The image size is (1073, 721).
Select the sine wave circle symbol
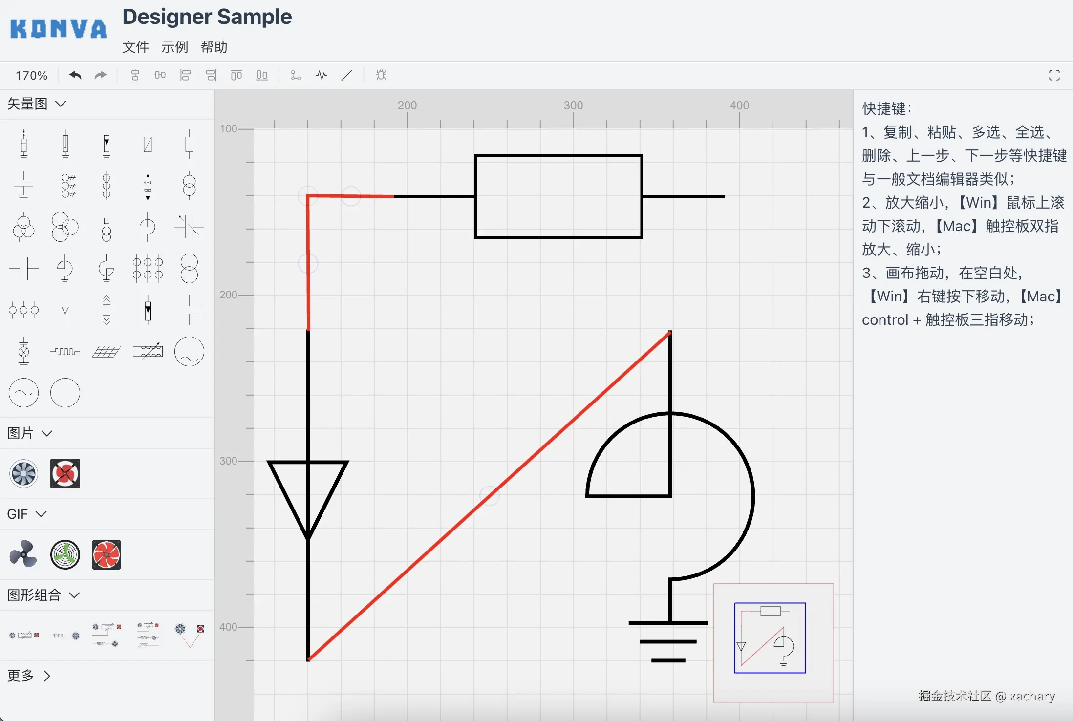(23, 393)
